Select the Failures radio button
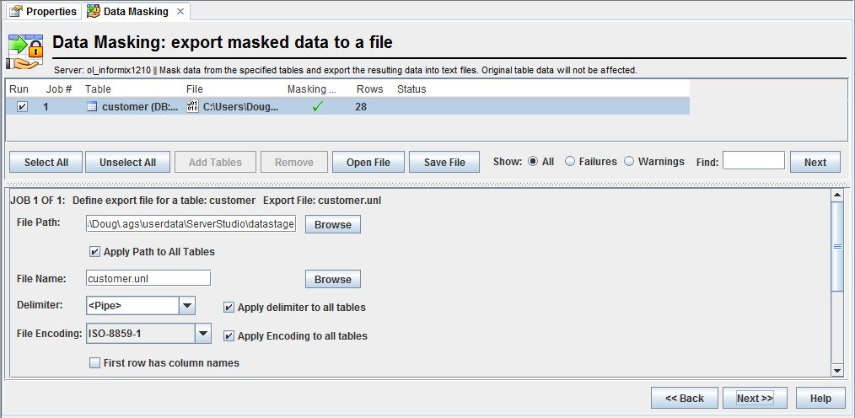The height and width of the screenshot is (418, 855). [x=570, y=162]
